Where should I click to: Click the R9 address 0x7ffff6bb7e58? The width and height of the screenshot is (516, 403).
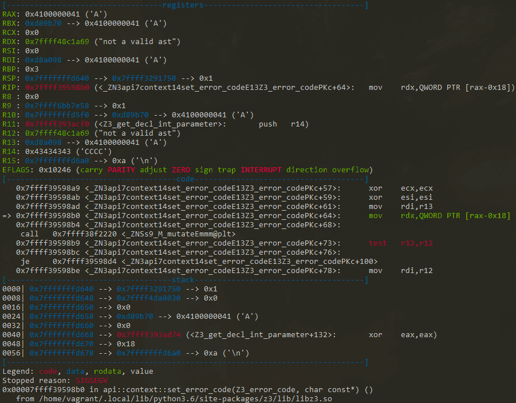[57, 106]
